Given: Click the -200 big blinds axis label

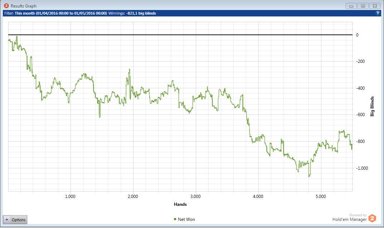Looking at the screenshot, I should (360, 61).
